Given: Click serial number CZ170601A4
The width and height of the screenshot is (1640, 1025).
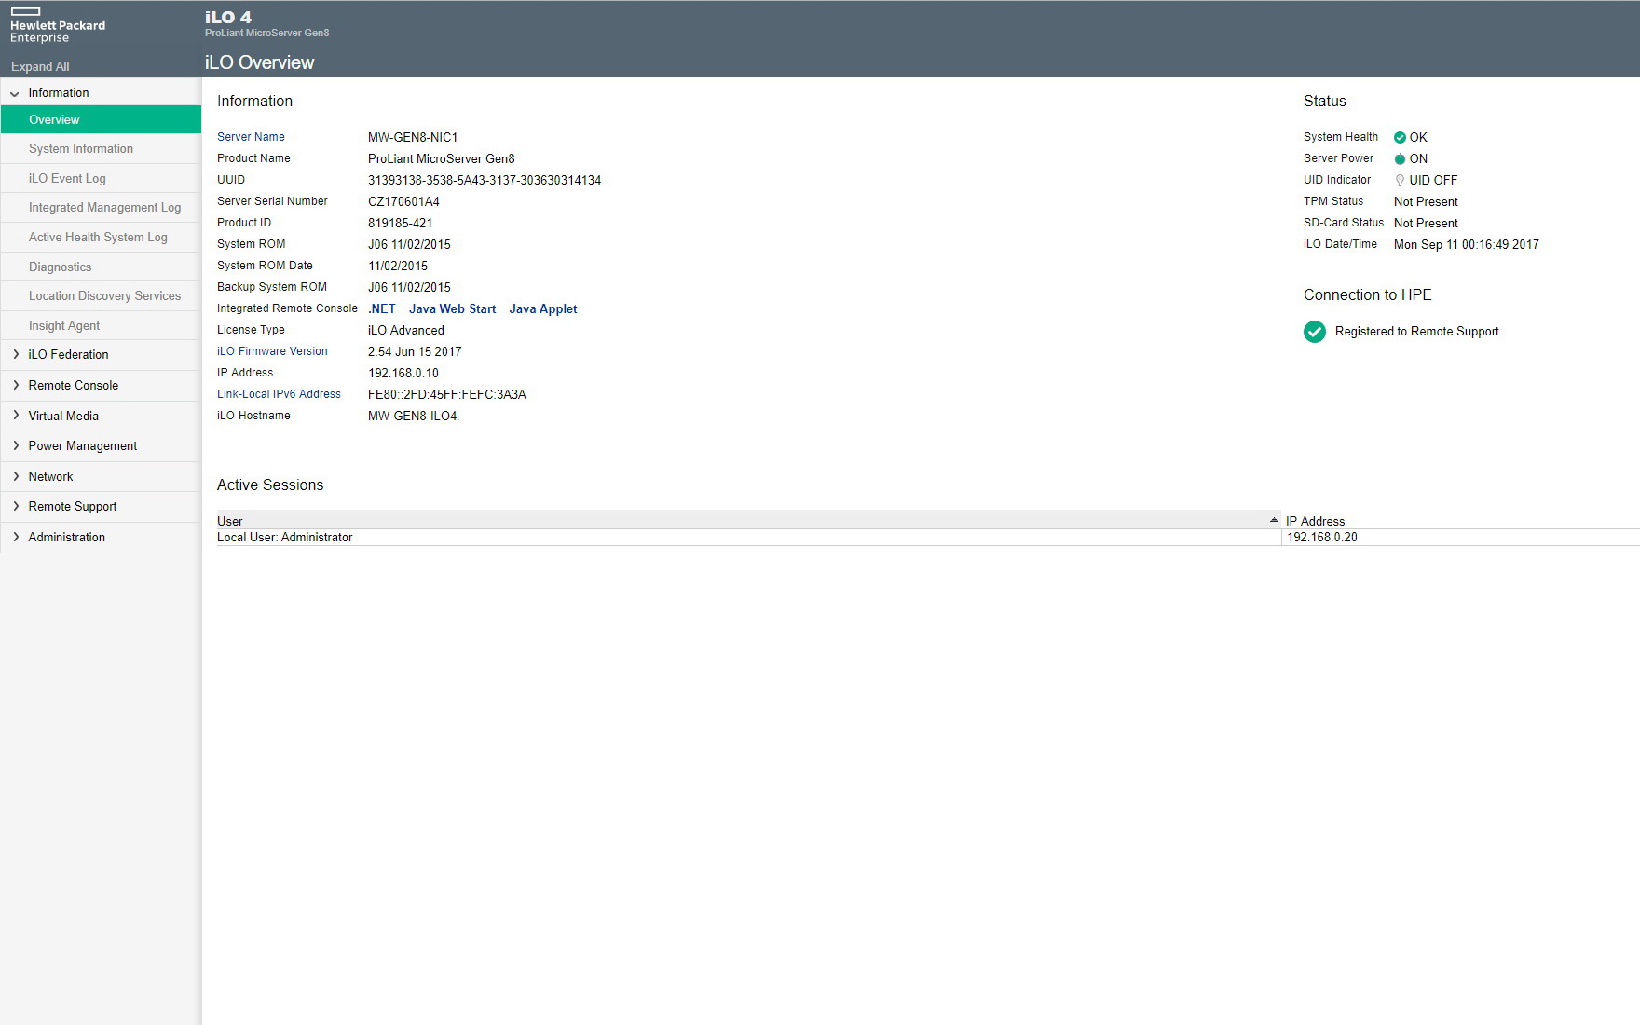Looking at the screenshot, I should [403, 202].
